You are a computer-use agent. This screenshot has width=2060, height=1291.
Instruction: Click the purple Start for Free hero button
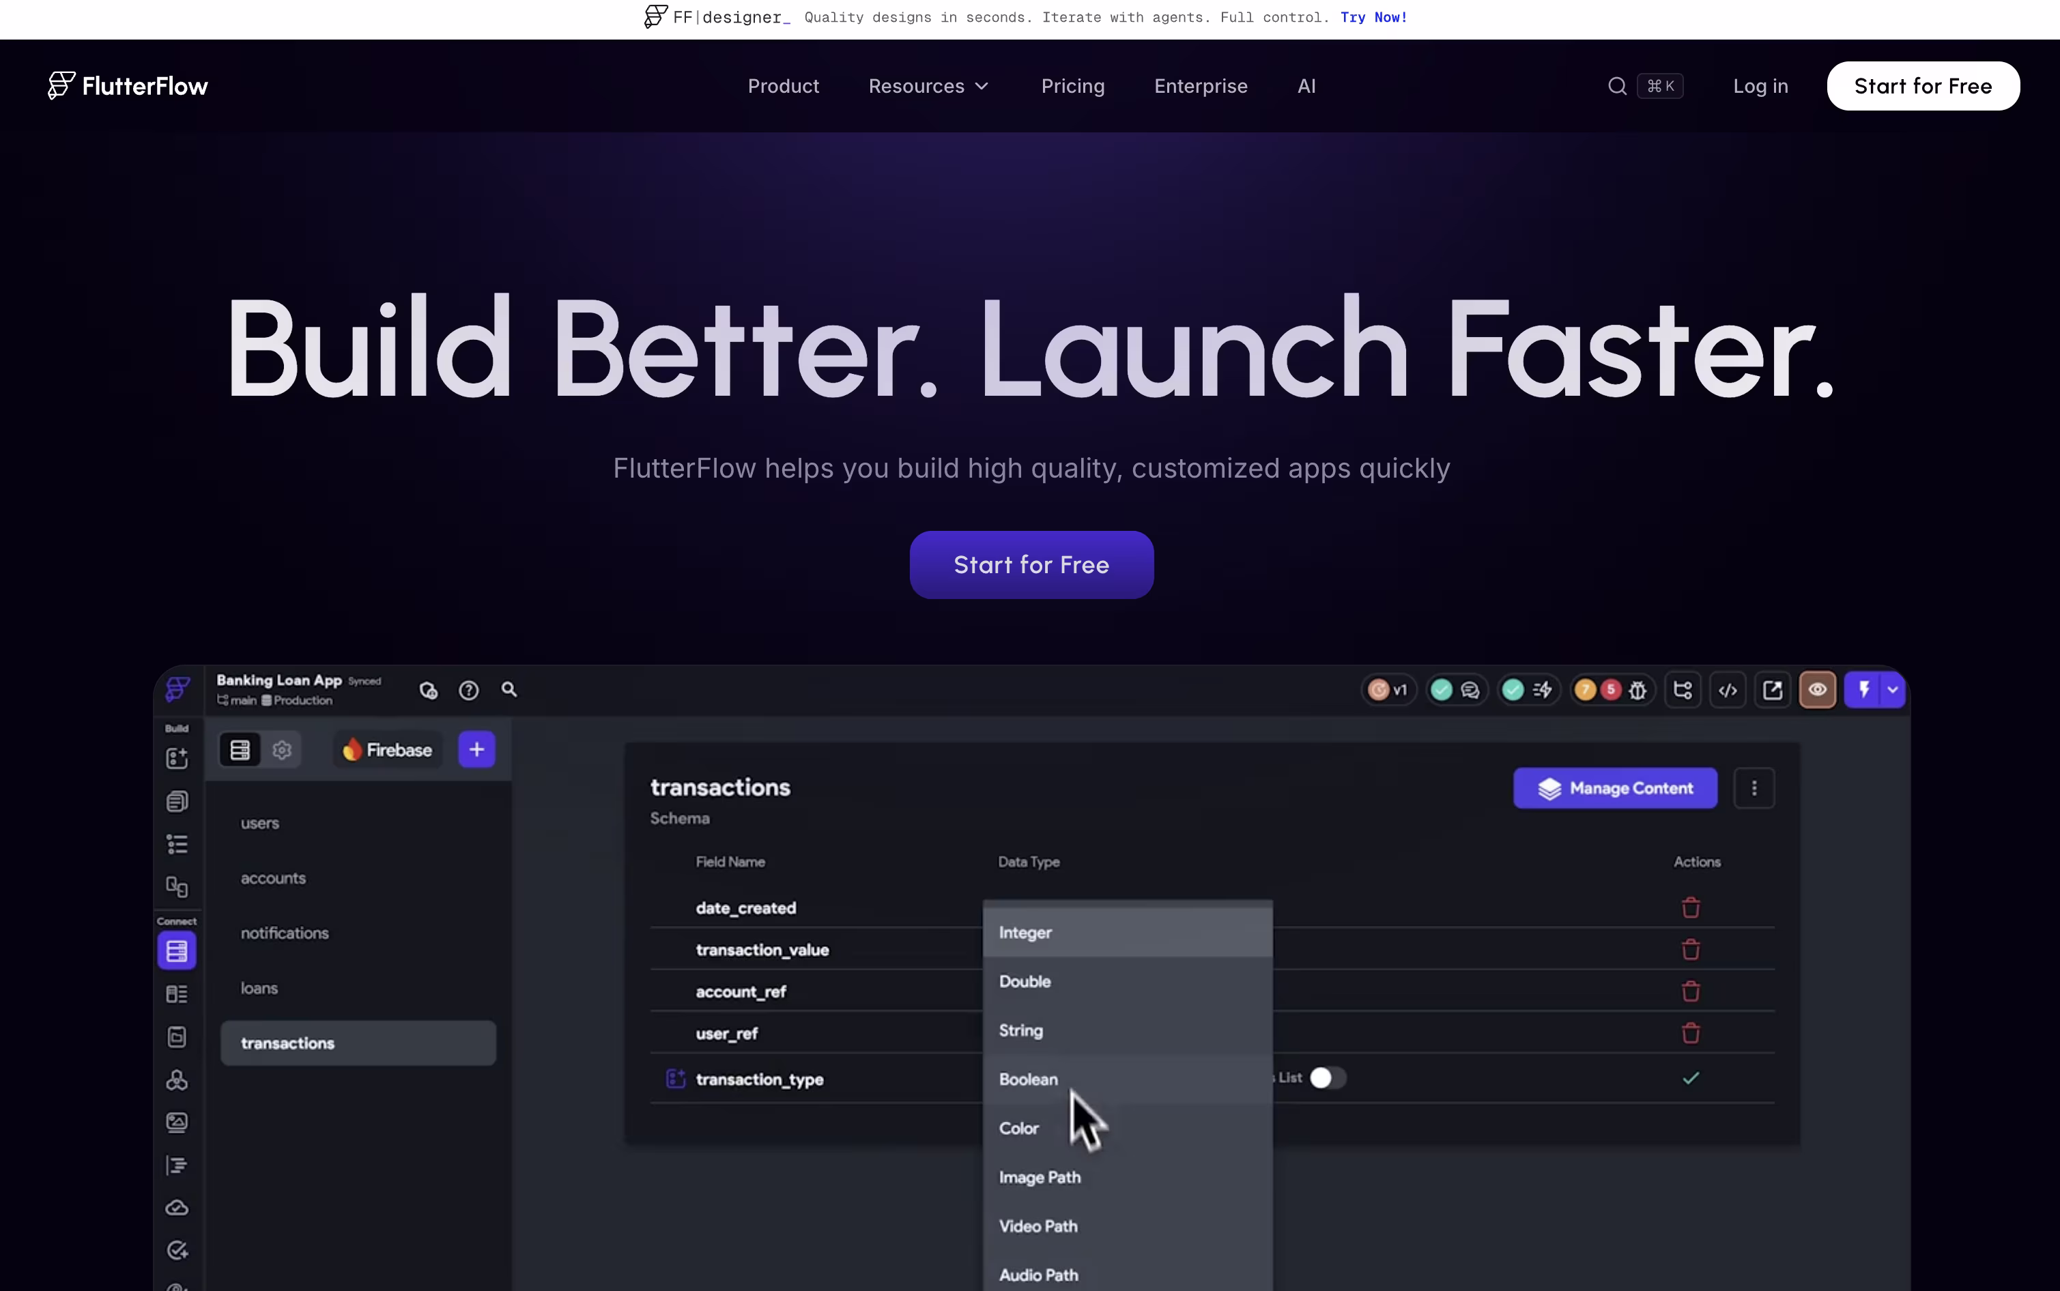1032,564
